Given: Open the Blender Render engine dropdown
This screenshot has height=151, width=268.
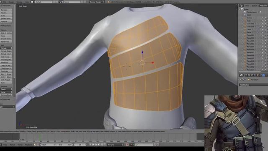Looking at the screenshot, I should pyautogui.click(x=97, y=2).
